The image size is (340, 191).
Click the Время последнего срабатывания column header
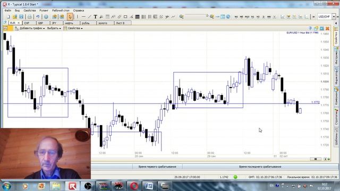coord(260,167)
